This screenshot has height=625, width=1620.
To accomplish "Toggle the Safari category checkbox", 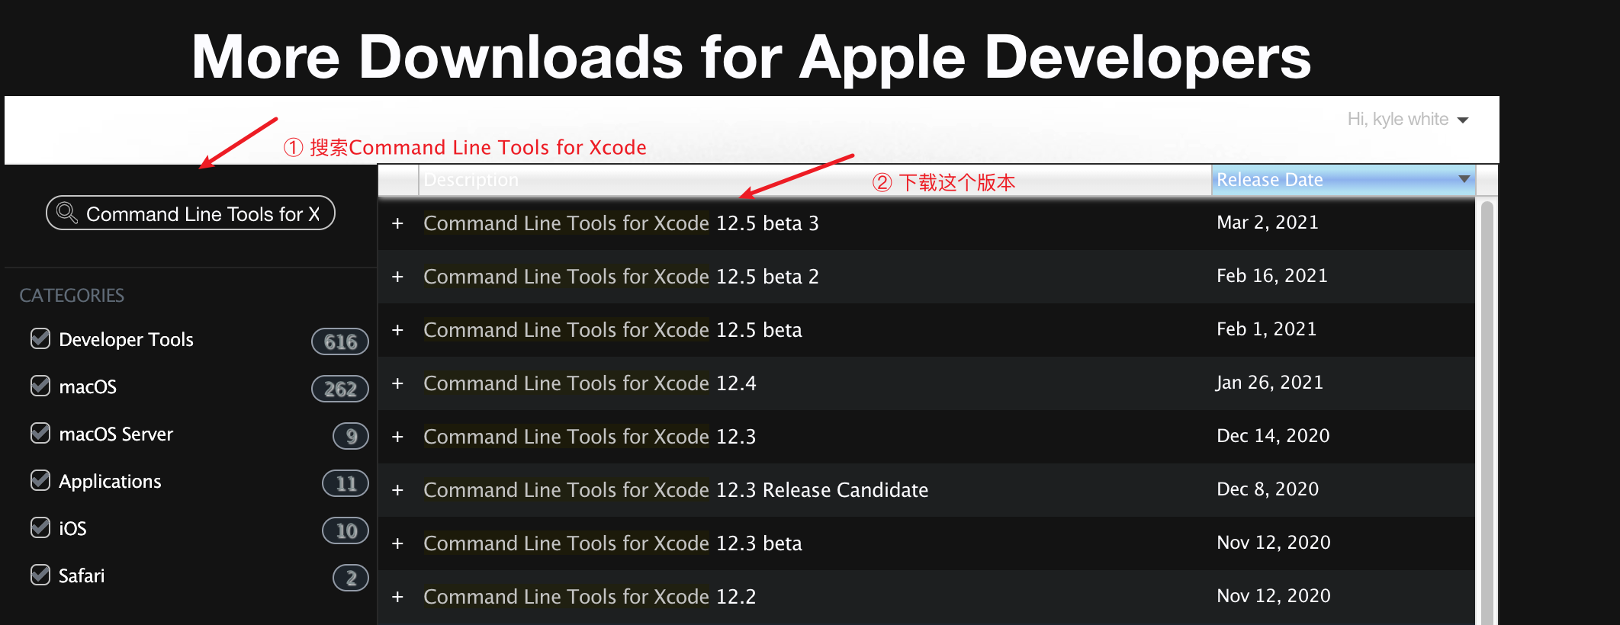I will click(40, 575).
